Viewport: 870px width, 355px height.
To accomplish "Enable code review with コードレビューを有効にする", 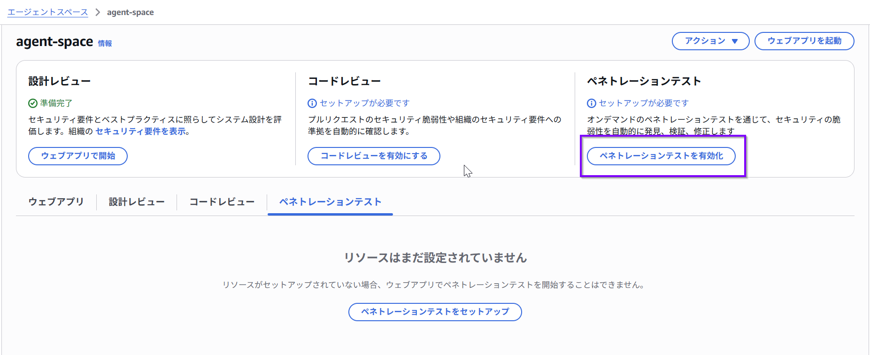I will pyautogui.click(x=374, y=156).
